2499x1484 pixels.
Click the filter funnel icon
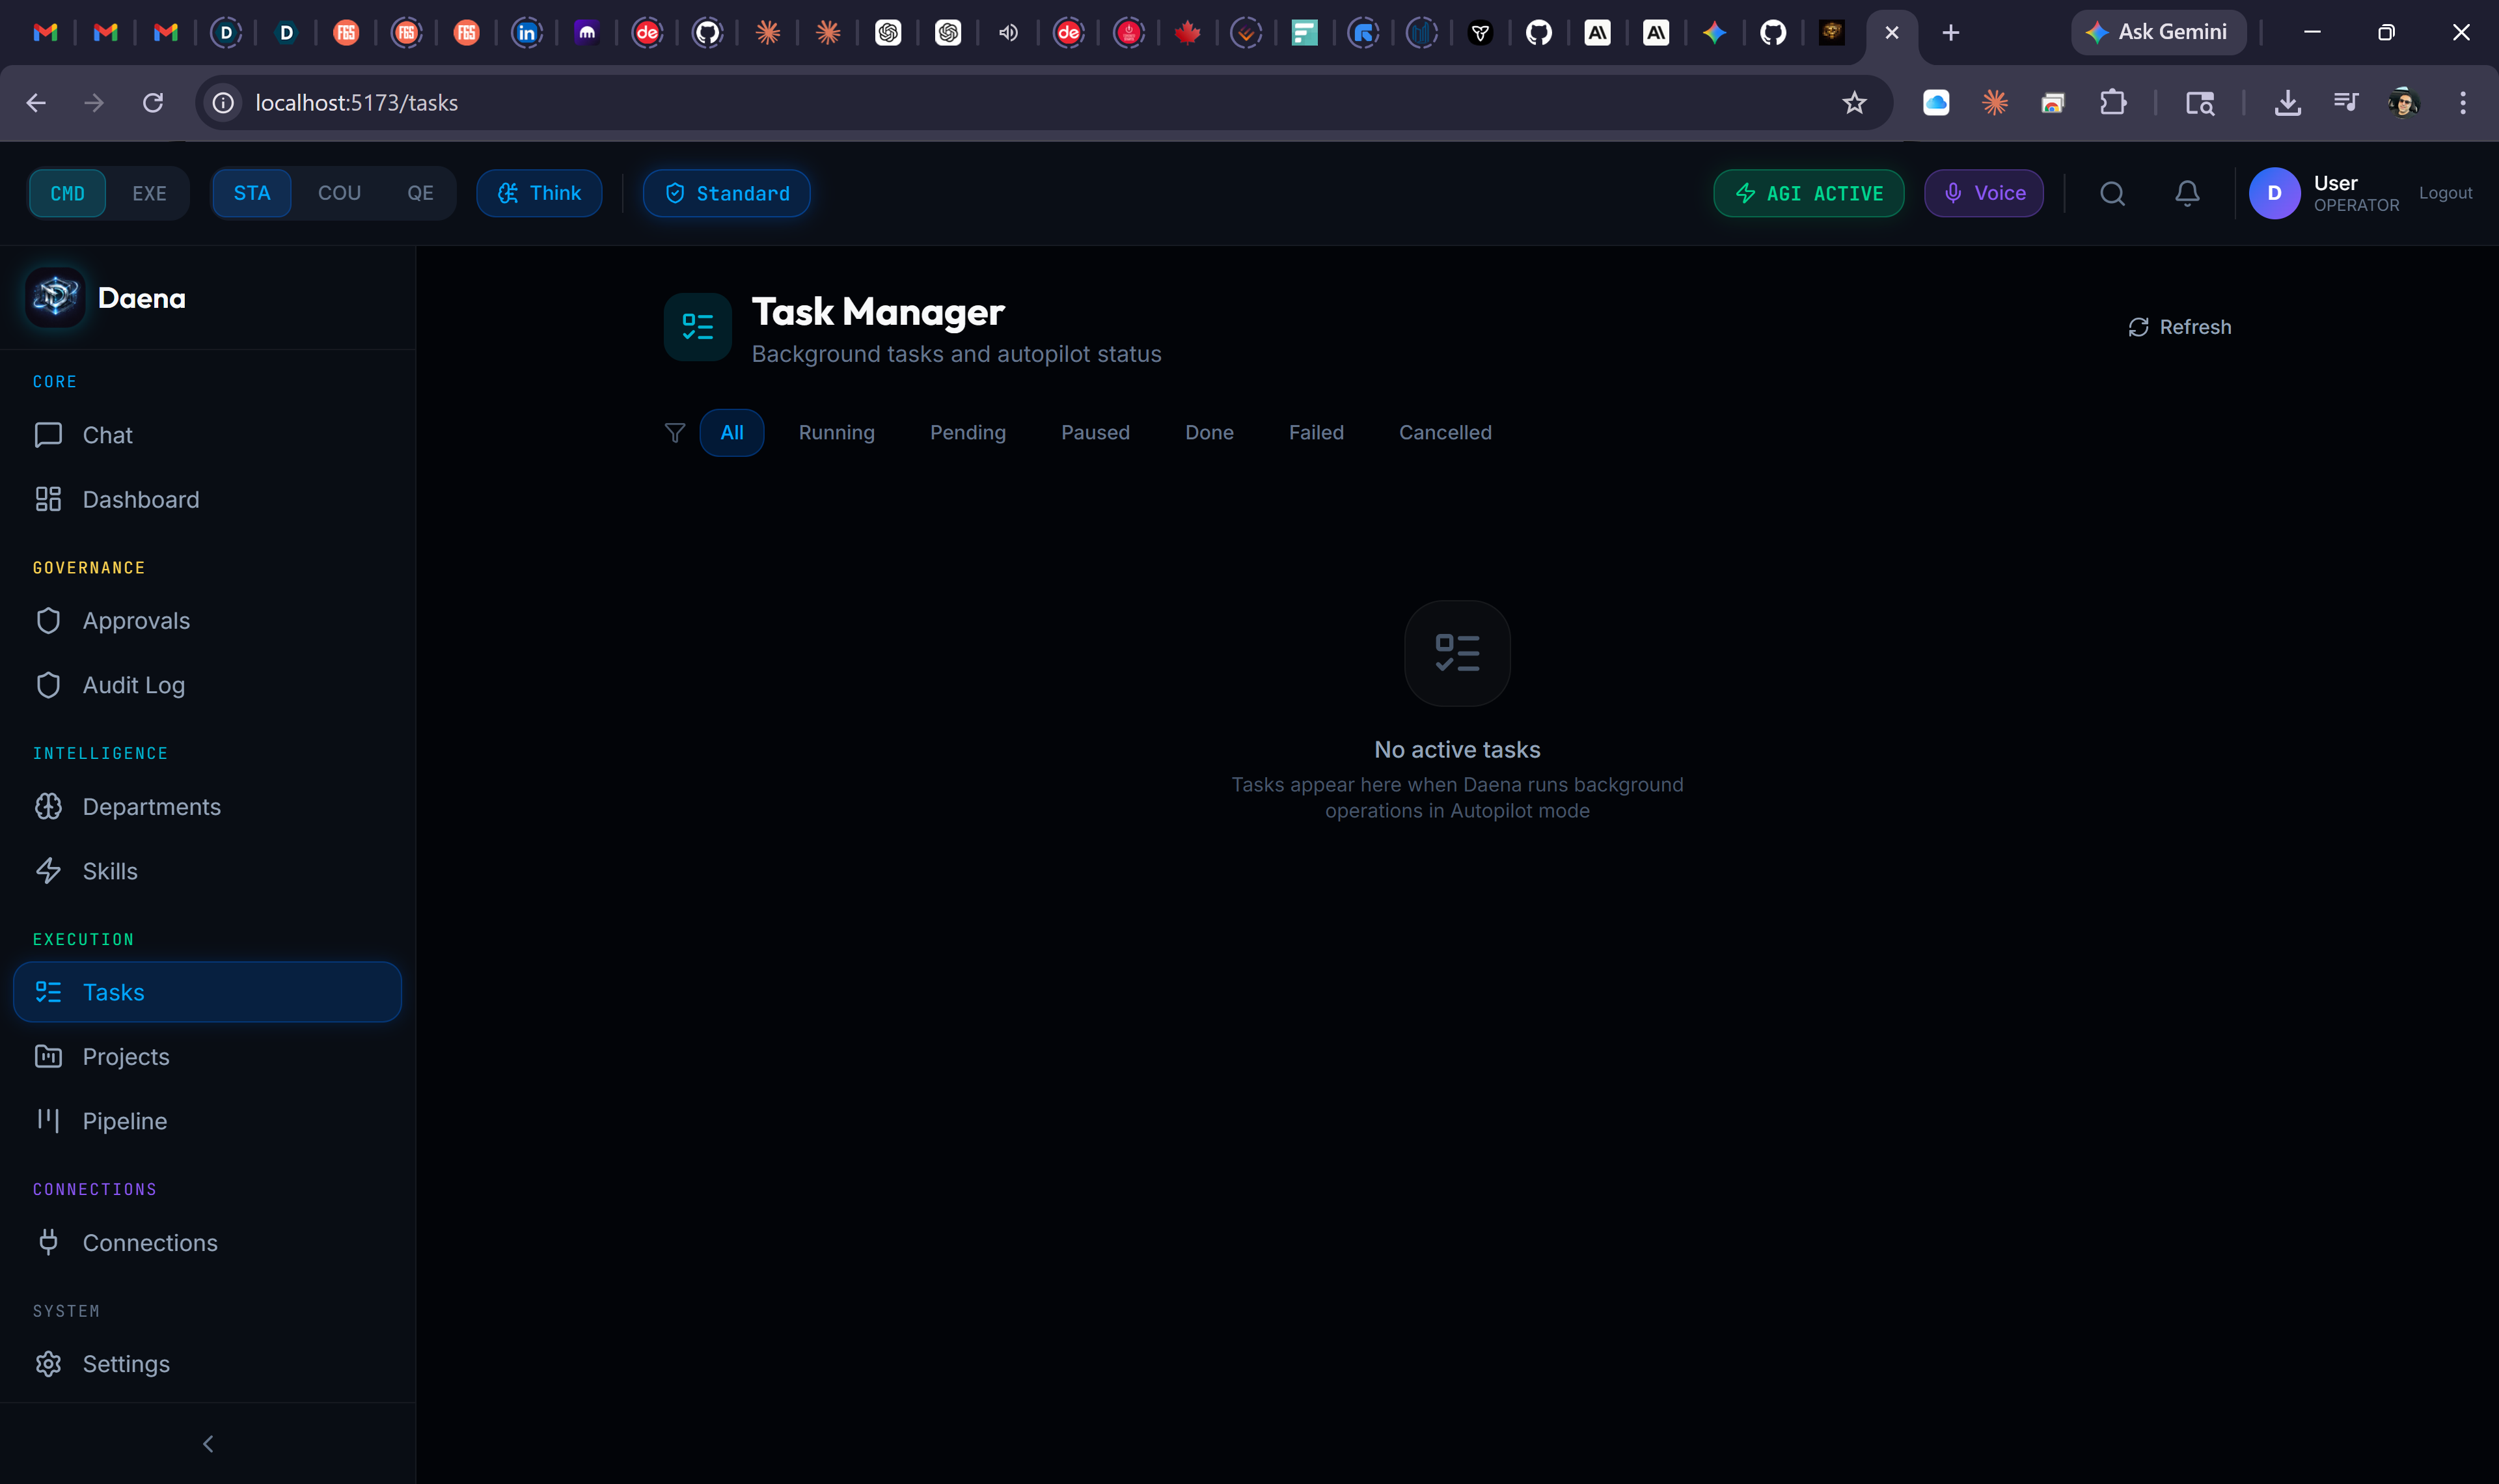675,432
